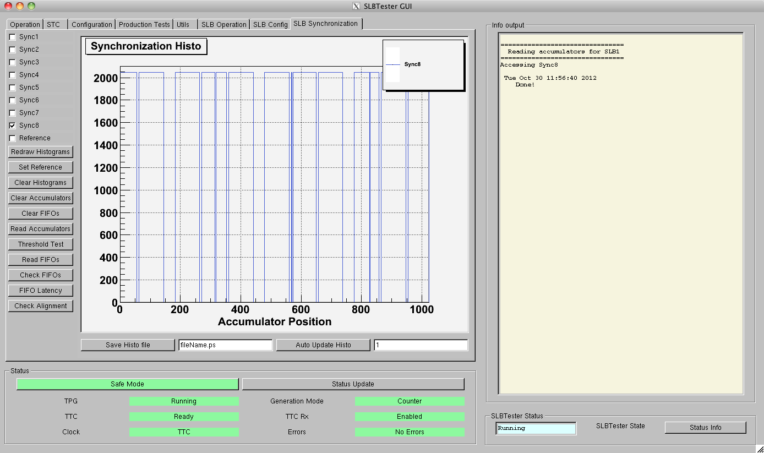Click the auto update interval field
The height and width of the screenshot is (453, 764).
point(421,345)
